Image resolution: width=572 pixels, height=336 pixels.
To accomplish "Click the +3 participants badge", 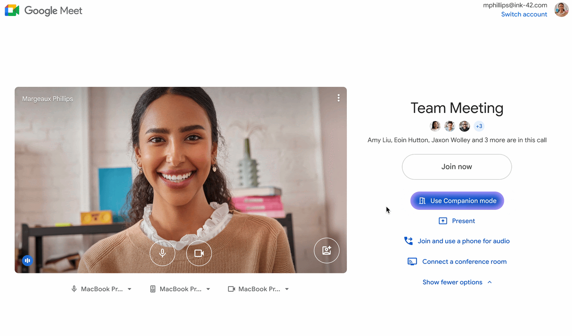I will [479, 126].
